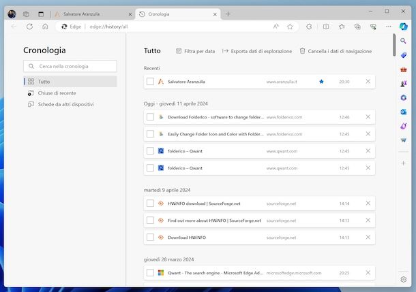Open Qwant - The search engine entry
Viewport: 416px width, 292px height.
(216, 273)
